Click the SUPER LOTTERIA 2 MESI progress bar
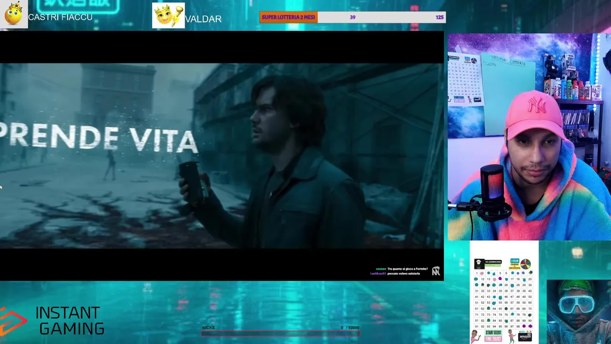The width and height of the screenshot is (611, 344). coord(352,17)
